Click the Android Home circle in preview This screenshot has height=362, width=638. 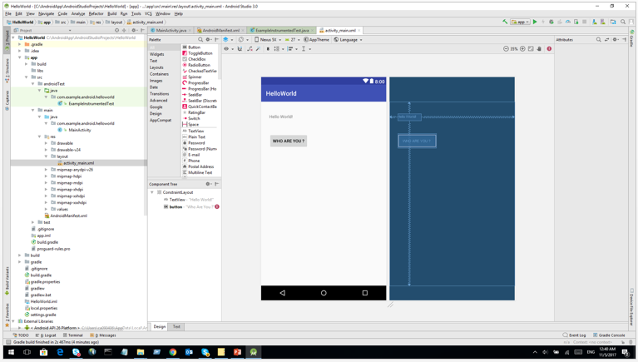pos(324,293)
